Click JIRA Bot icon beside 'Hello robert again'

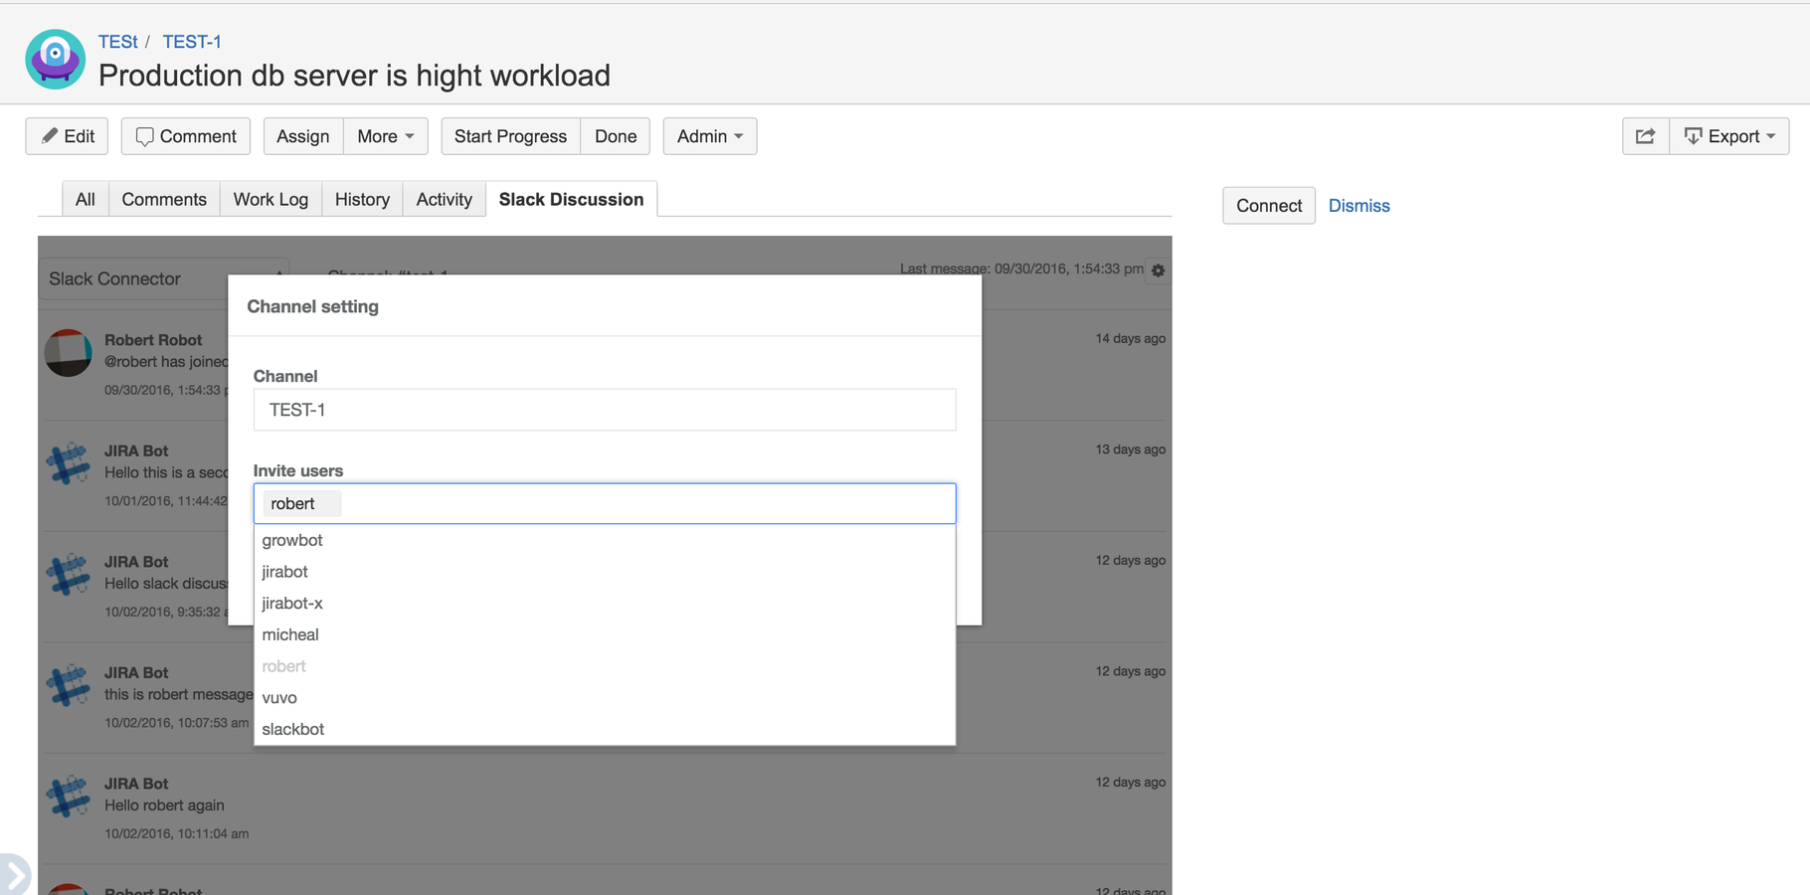[69, 798]
